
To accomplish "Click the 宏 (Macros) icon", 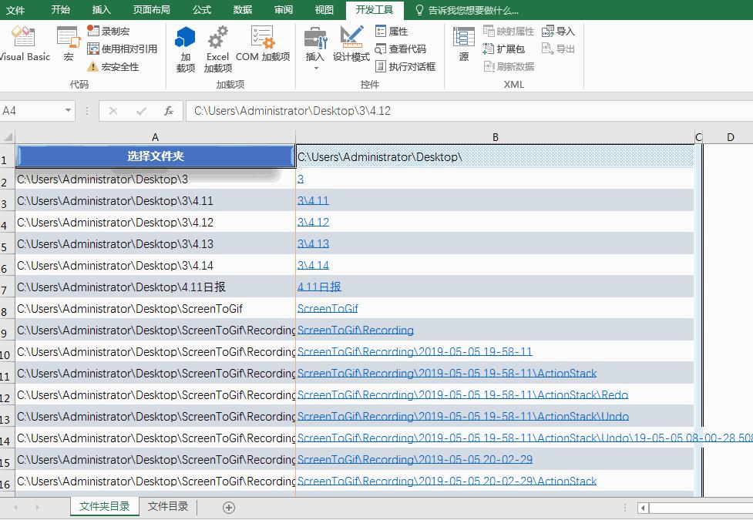I will point(68,44).
